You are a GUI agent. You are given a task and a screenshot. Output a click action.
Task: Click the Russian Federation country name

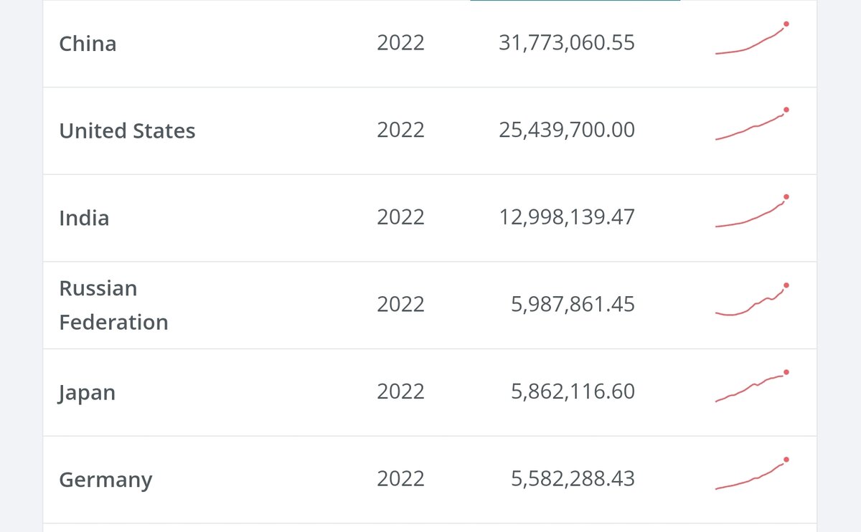coord(113,305)
